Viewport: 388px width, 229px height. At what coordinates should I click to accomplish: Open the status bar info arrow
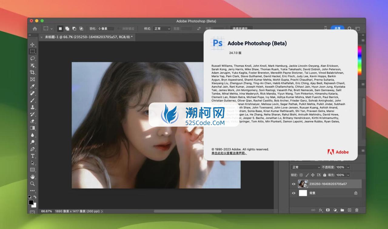102,211
